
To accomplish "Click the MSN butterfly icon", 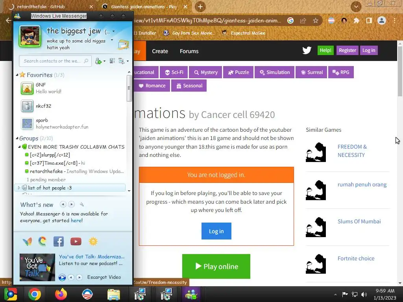I will click(x=27, y=242).
